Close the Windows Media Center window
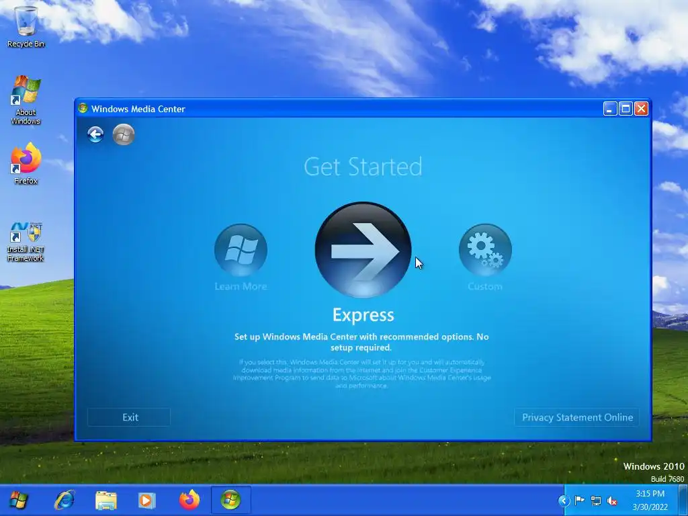Viewport: 688px width, 516px height. pos(642,108)
